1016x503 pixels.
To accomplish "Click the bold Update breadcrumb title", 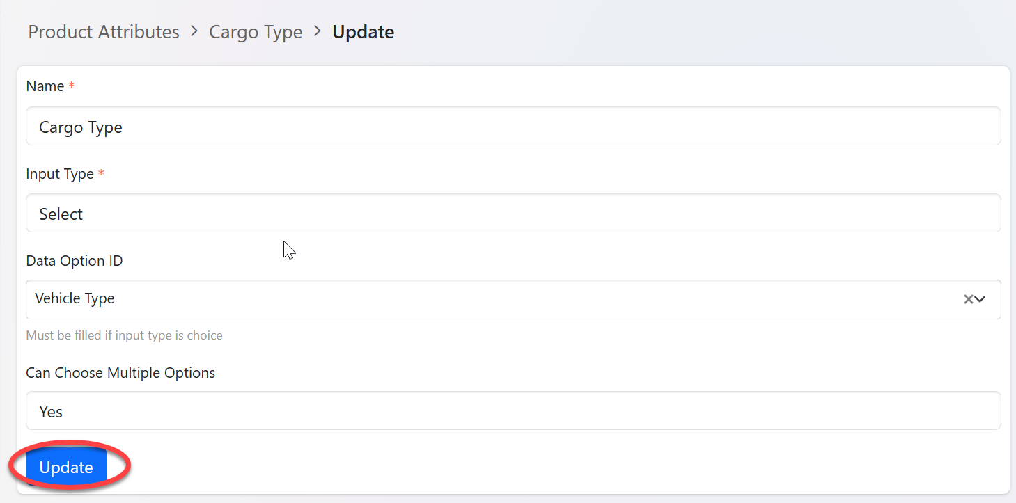I will (x=363, y=32).
